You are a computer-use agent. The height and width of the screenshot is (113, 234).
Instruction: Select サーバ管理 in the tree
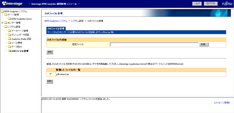click(13, 15)
